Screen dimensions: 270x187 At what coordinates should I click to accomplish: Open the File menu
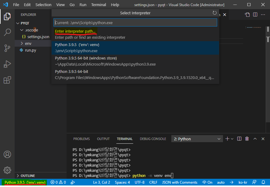pyautogui.click(x=16, y=5)
